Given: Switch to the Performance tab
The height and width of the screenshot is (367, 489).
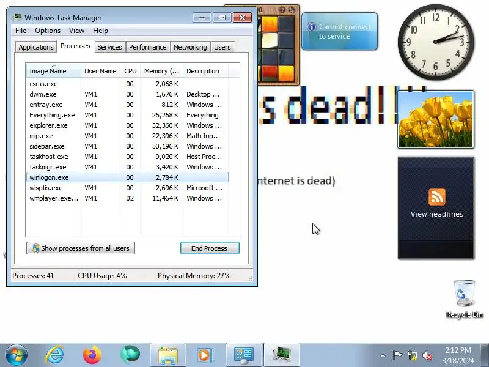Looking at the screenshot, I should tap(148, 47).
